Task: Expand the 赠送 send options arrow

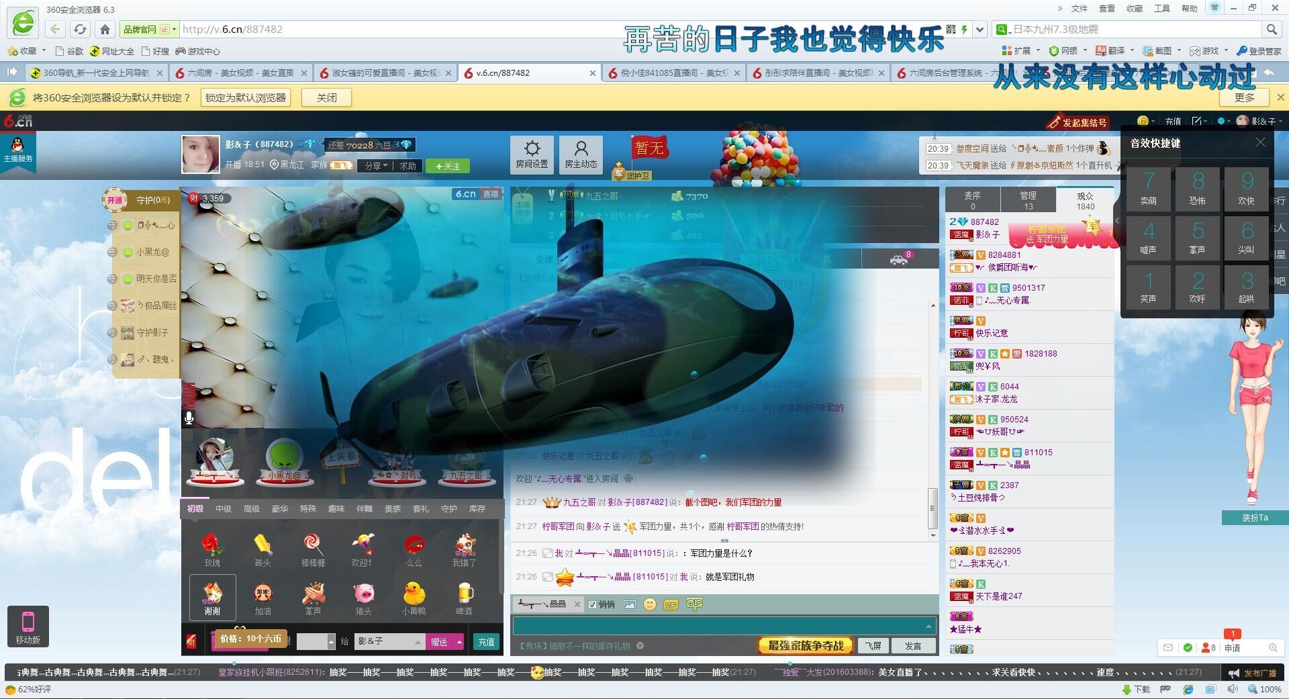Action: 459,642
